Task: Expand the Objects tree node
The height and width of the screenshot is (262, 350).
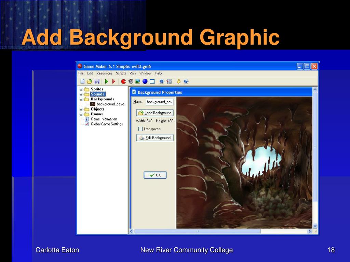Action: click(x=81, y=109)
